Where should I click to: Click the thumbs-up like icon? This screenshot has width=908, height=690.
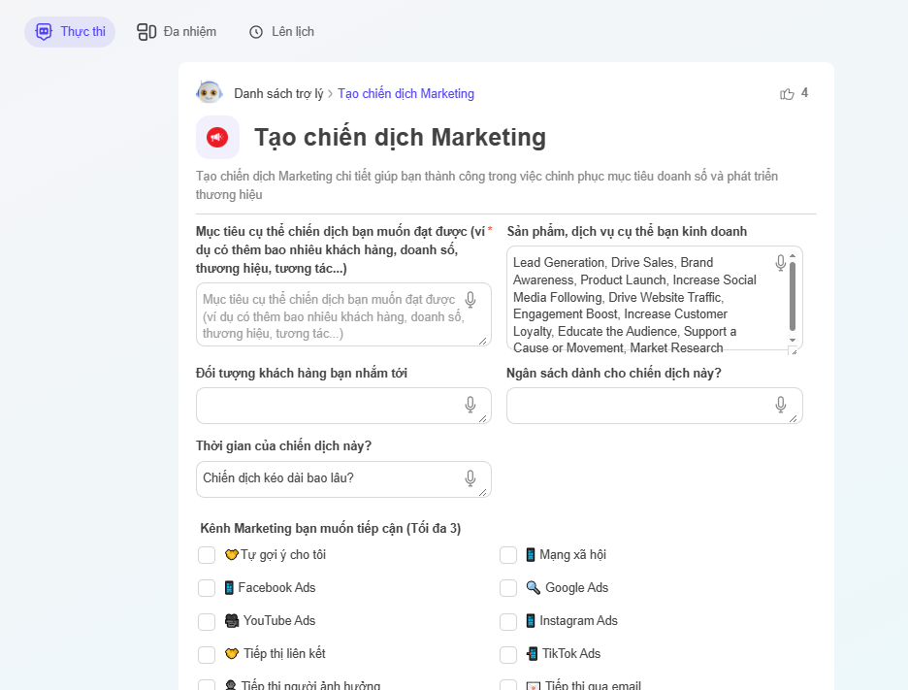[x=787, y=94]
